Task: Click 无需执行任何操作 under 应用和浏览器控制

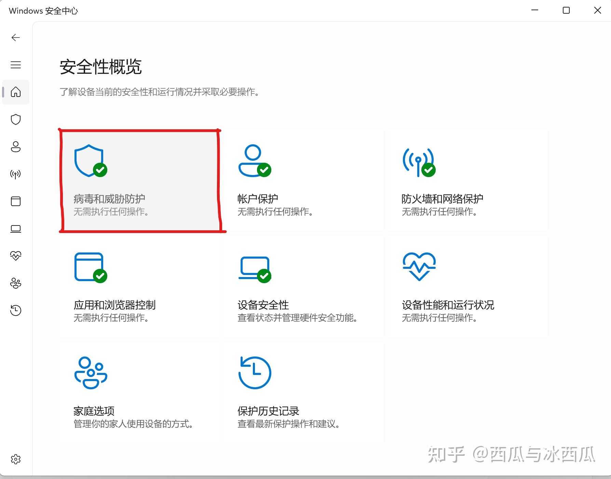Action: [111, 318]
